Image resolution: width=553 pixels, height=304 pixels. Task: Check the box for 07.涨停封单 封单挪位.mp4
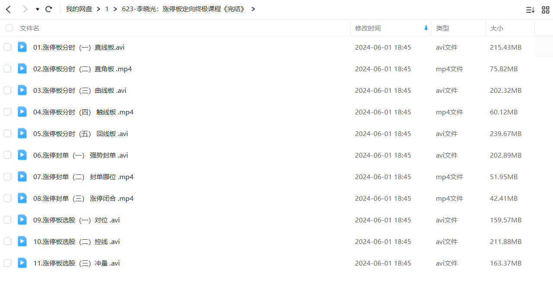(7, 177)
